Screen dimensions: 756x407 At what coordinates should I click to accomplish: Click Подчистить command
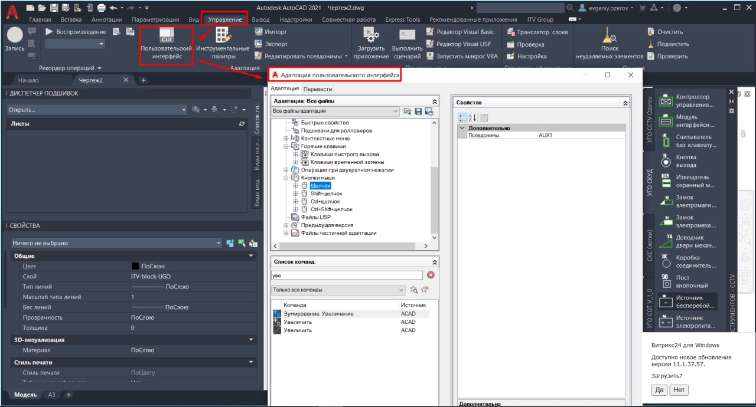667,44
